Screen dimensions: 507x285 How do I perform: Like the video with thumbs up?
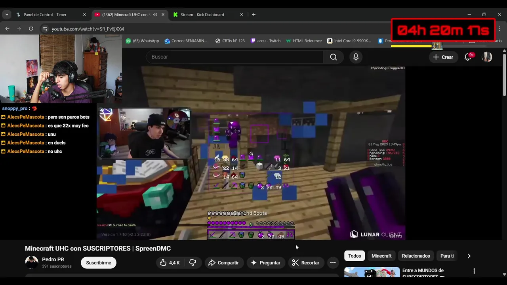click(x=170, y=262)
